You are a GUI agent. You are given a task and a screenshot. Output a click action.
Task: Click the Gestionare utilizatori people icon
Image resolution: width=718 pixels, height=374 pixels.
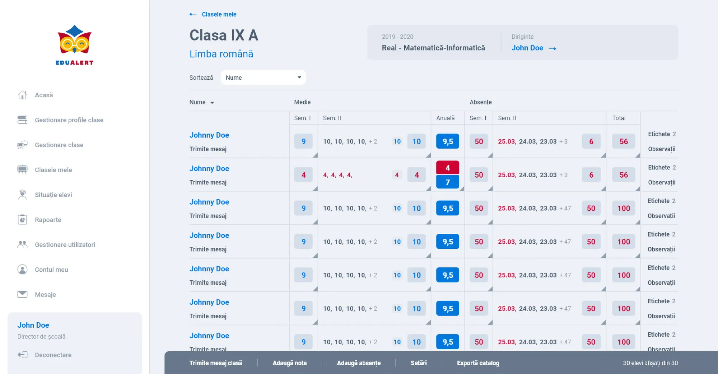coord(22,245)
